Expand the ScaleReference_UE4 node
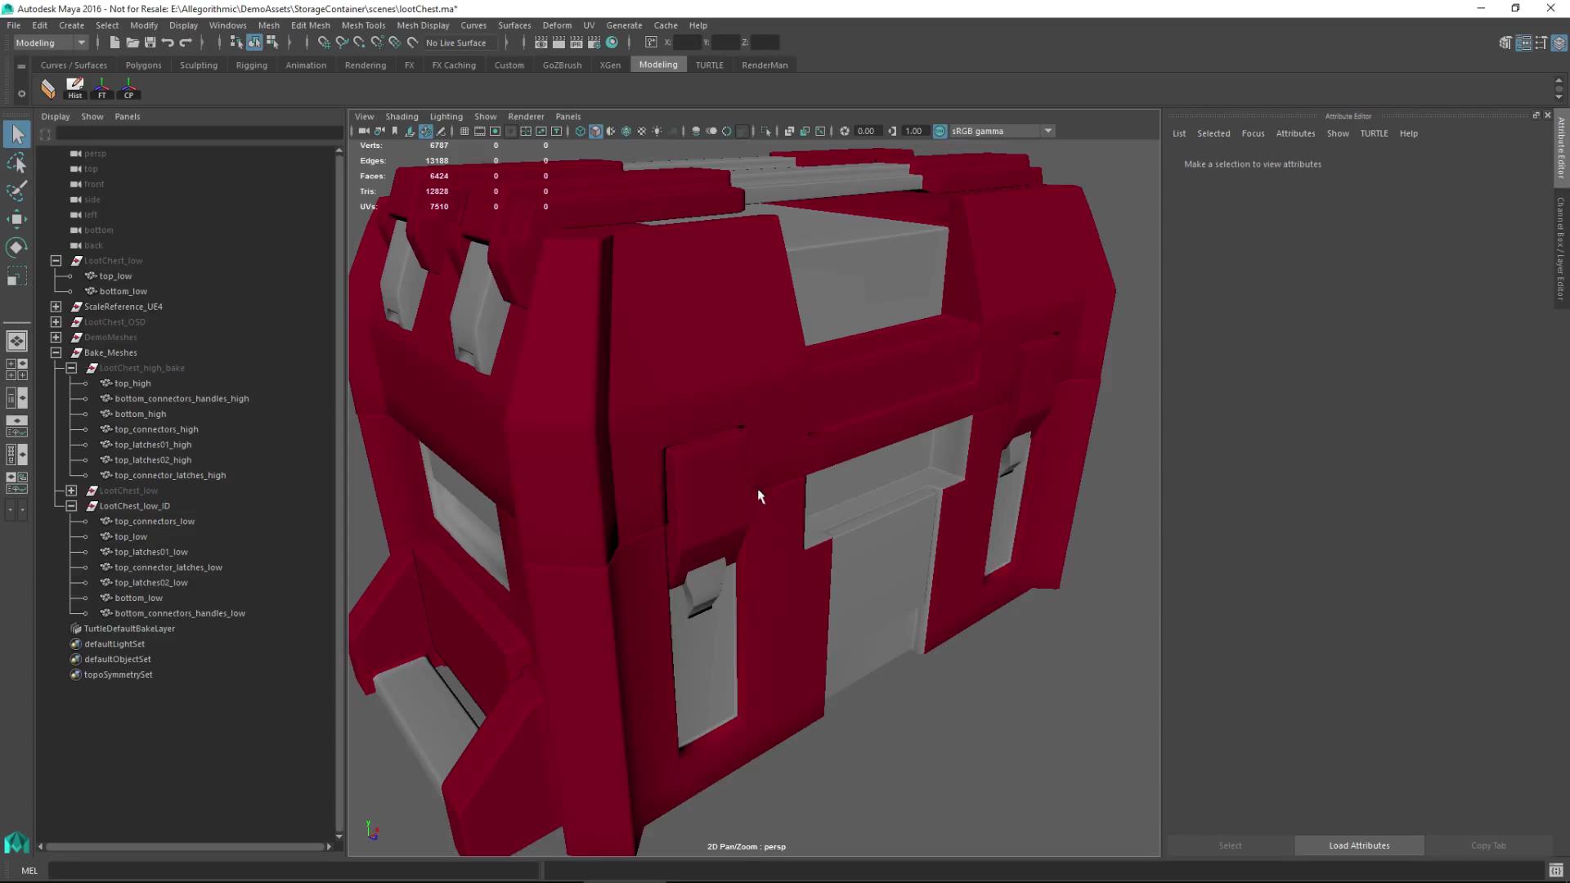Viewport: 1570px width, 883px height. click(x=56, y=307)
